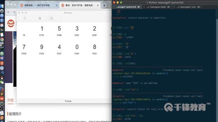
Task: Close the vim terminal tab
Action: [x=174, y=7]
